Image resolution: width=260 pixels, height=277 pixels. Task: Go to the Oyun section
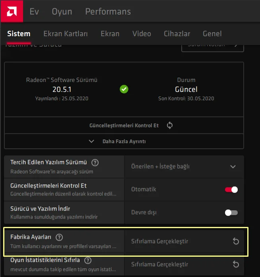(62, 12)
